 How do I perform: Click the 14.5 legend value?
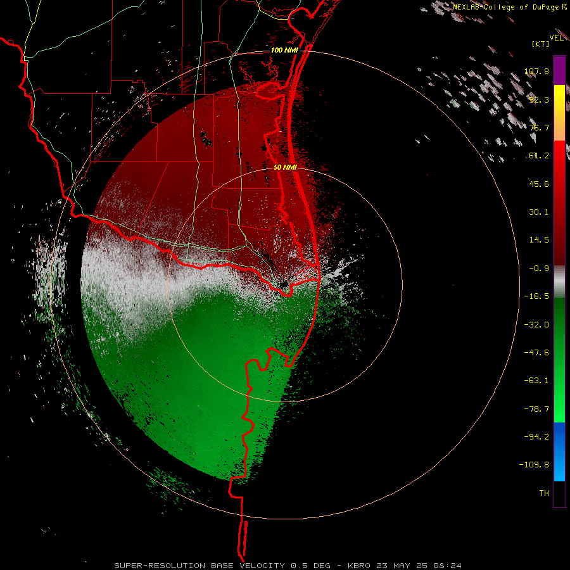pos(539,240)
